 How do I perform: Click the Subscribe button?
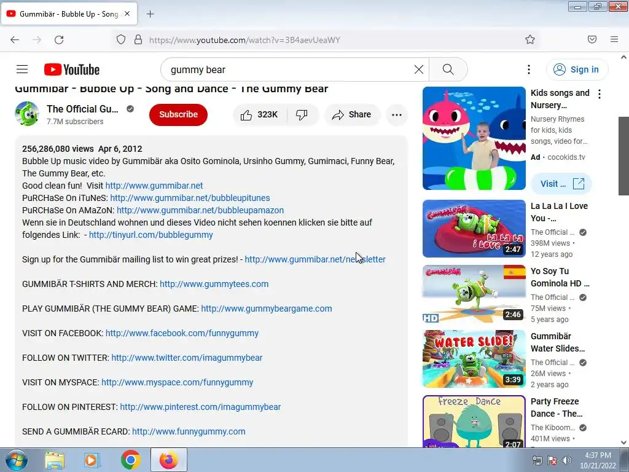coord(179,114)
